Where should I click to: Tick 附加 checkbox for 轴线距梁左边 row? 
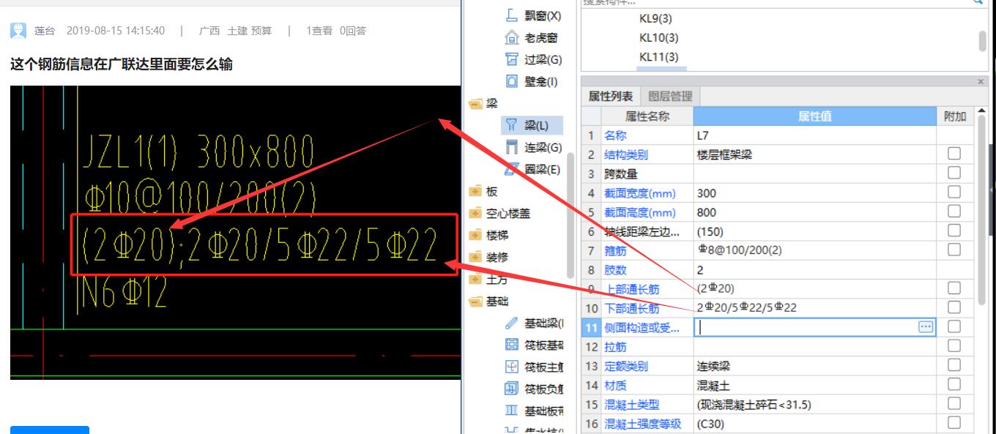954,231
